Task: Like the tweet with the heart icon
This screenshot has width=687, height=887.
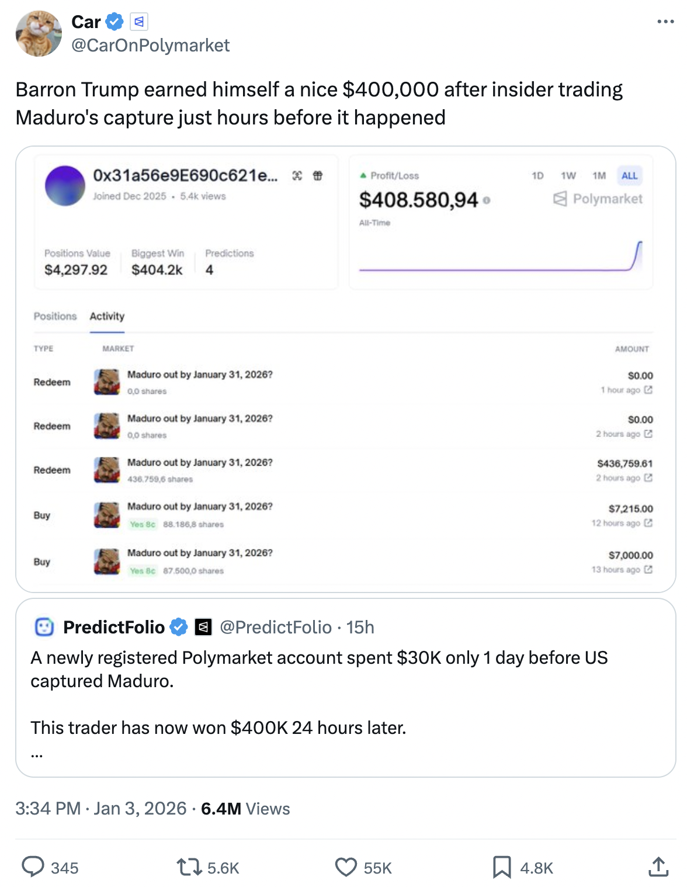Action: [346, 867]
